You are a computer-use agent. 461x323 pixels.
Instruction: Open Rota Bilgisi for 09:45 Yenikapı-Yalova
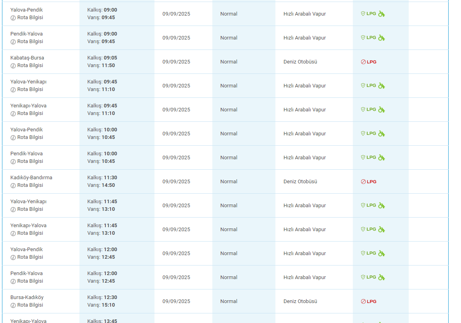30,113
